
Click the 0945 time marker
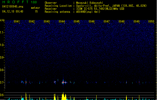pos(77,21)
